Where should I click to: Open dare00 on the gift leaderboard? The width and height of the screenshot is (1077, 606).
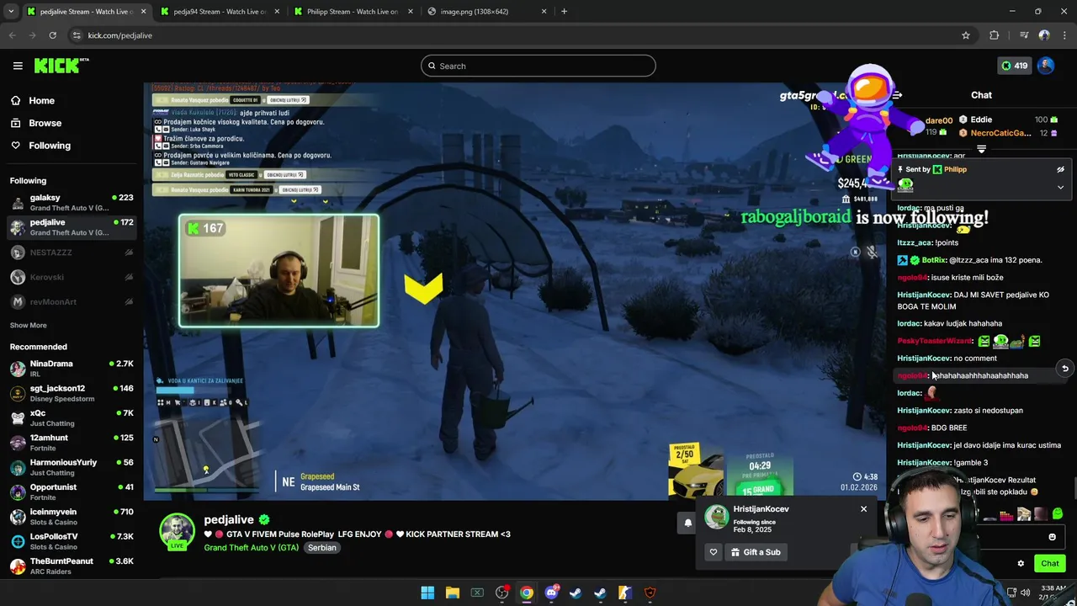938,120
